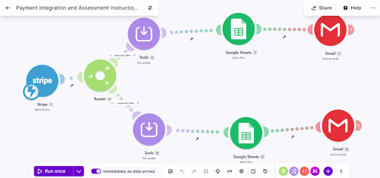Click the Add a Row label under Google Sheets 5
The width and height of the screenshot is (380, 178).
coord(239,58)
